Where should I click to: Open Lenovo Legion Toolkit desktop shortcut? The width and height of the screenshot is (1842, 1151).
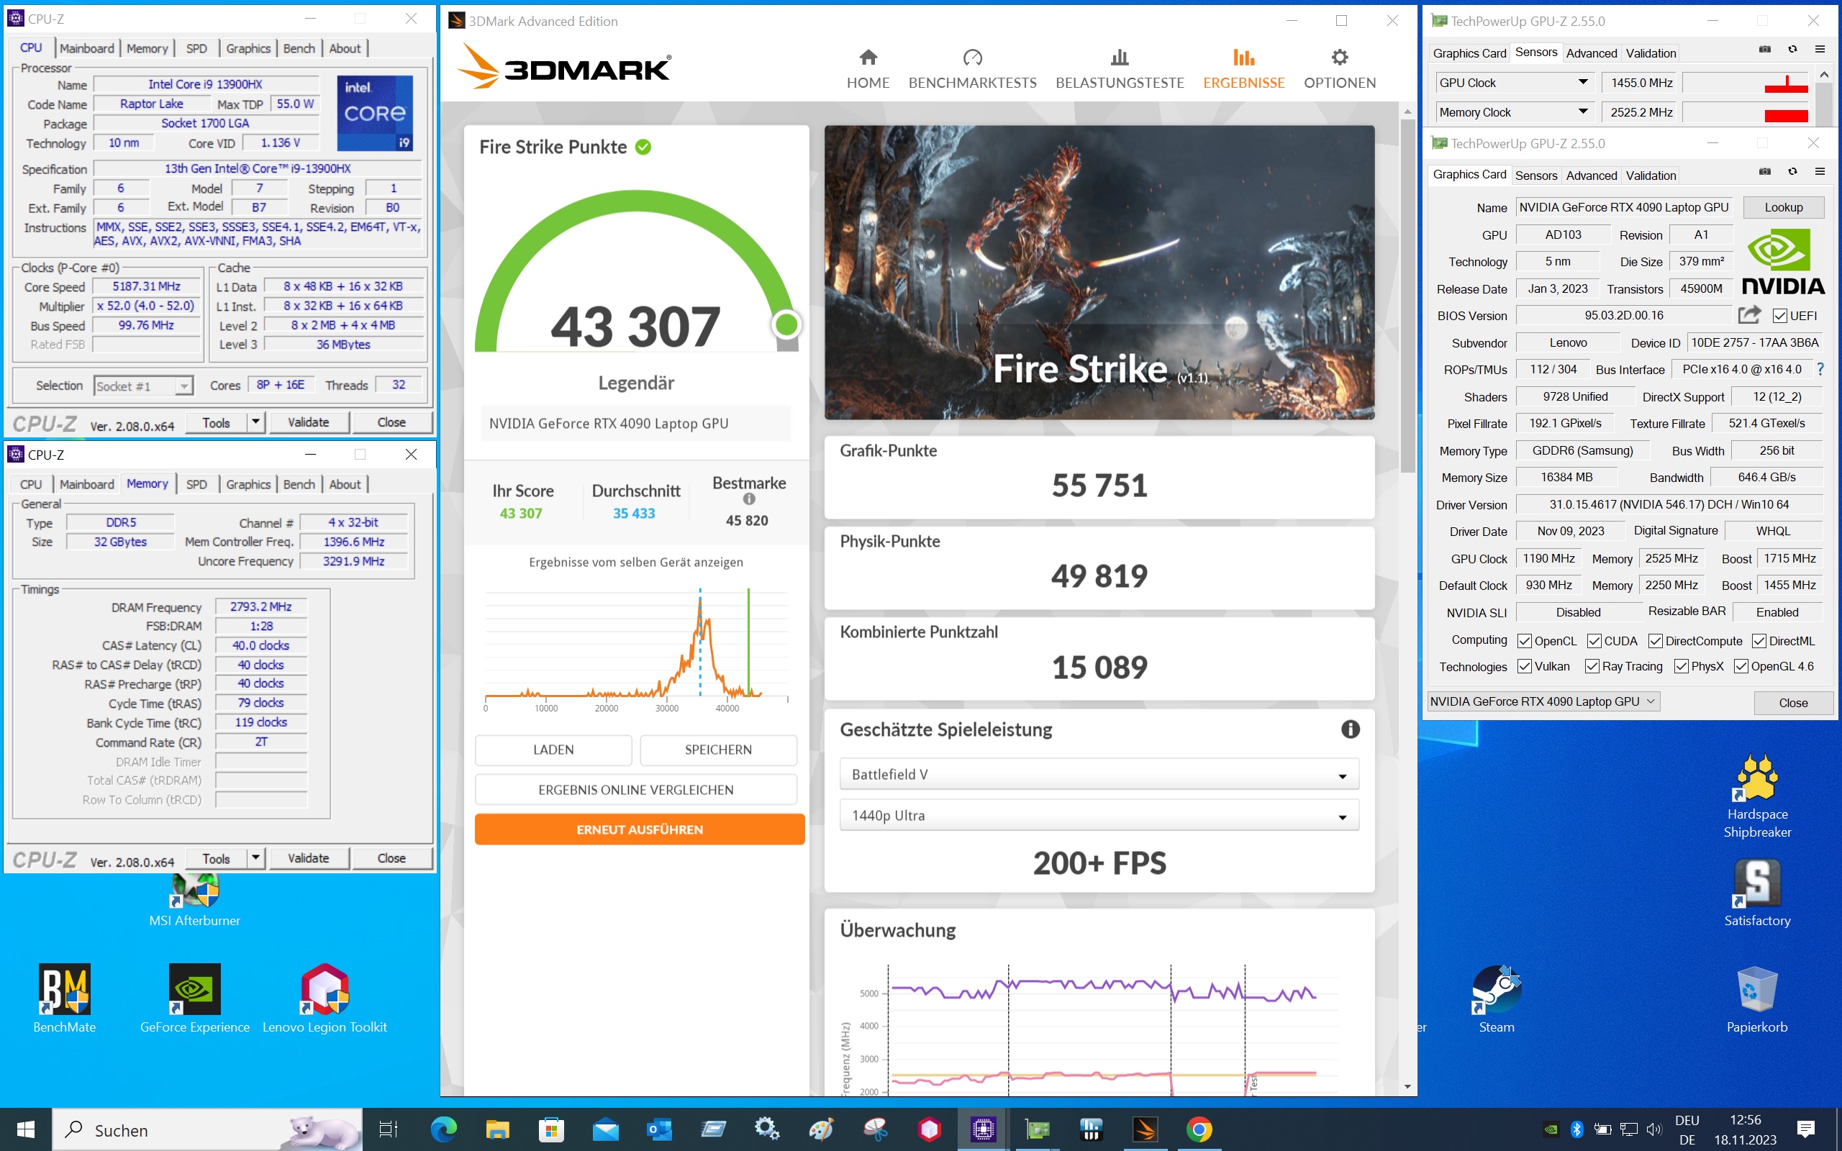click(325, 998)
